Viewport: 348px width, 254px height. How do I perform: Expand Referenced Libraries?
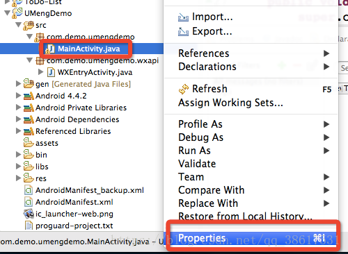click(x=18, y=131)
